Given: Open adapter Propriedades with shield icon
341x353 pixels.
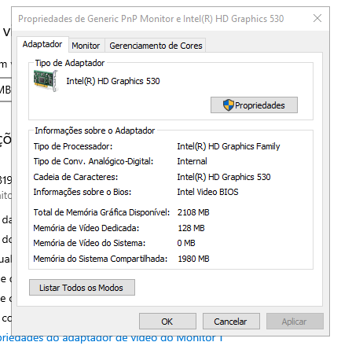Looking at the screenshot, I should [x=254, y=105].
